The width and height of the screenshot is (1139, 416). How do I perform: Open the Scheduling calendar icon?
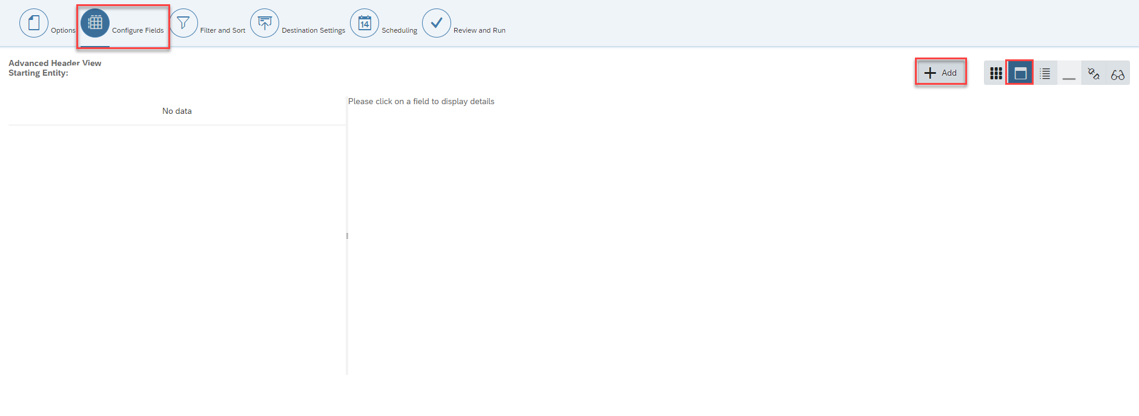(365, 23)
